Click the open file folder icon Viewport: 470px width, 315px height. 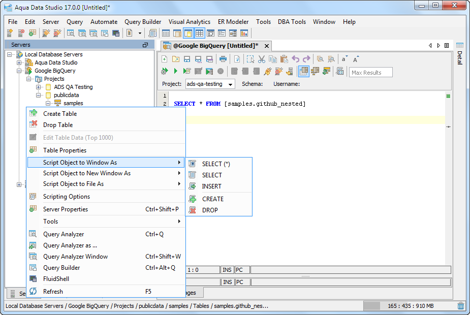coord(176,59)
